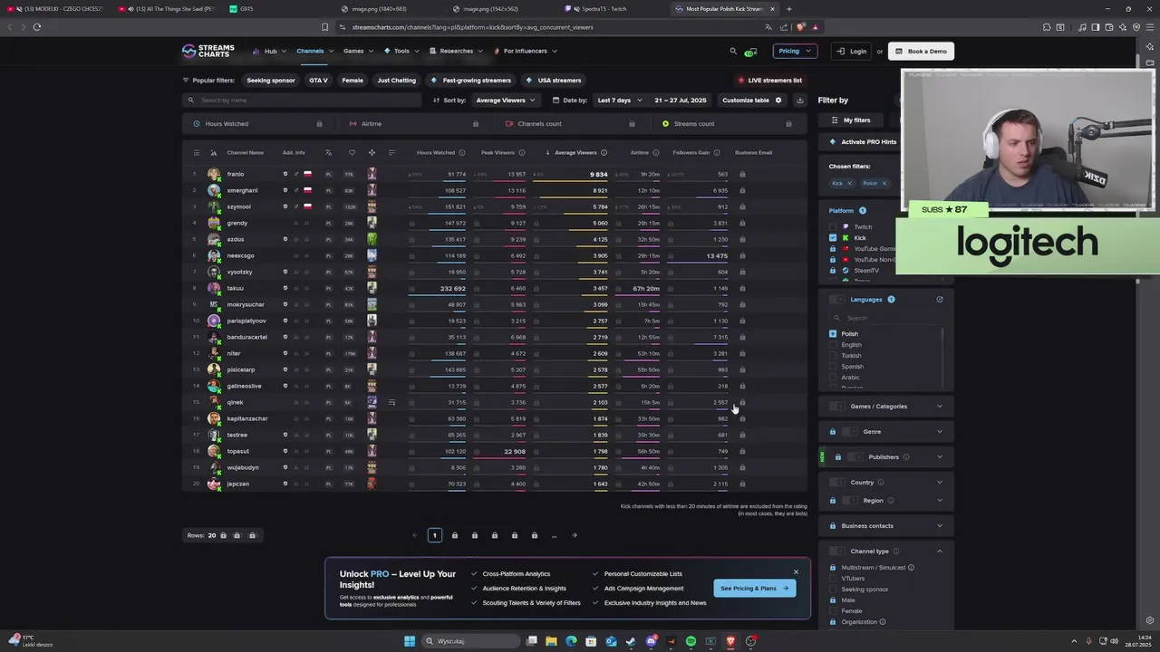Collapse the Channel type filter section
The image size is (1160, 652).
pos(939,551)
